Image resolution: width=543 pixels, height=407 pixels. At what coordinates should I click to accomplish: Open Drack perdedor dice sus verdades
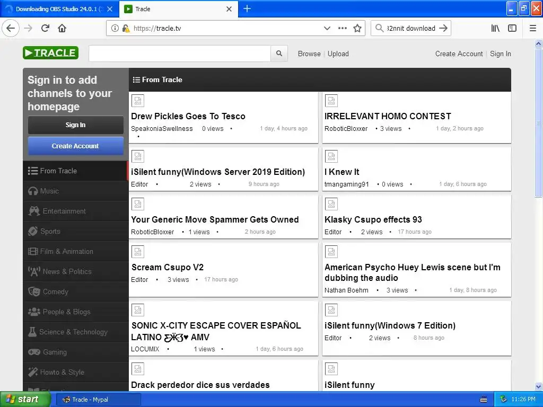click(x=200, y=385)
